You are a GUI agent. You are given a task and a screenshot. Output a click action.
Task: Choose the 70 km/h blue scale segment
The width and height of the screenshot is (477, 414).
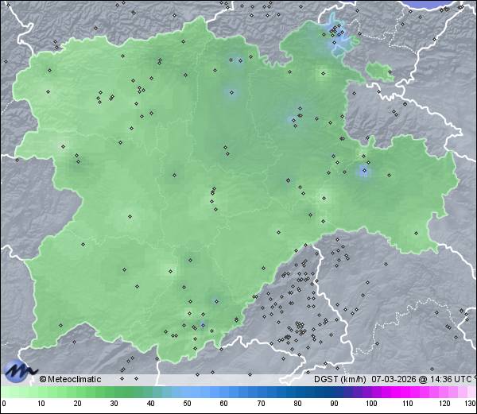coord(261,404)
